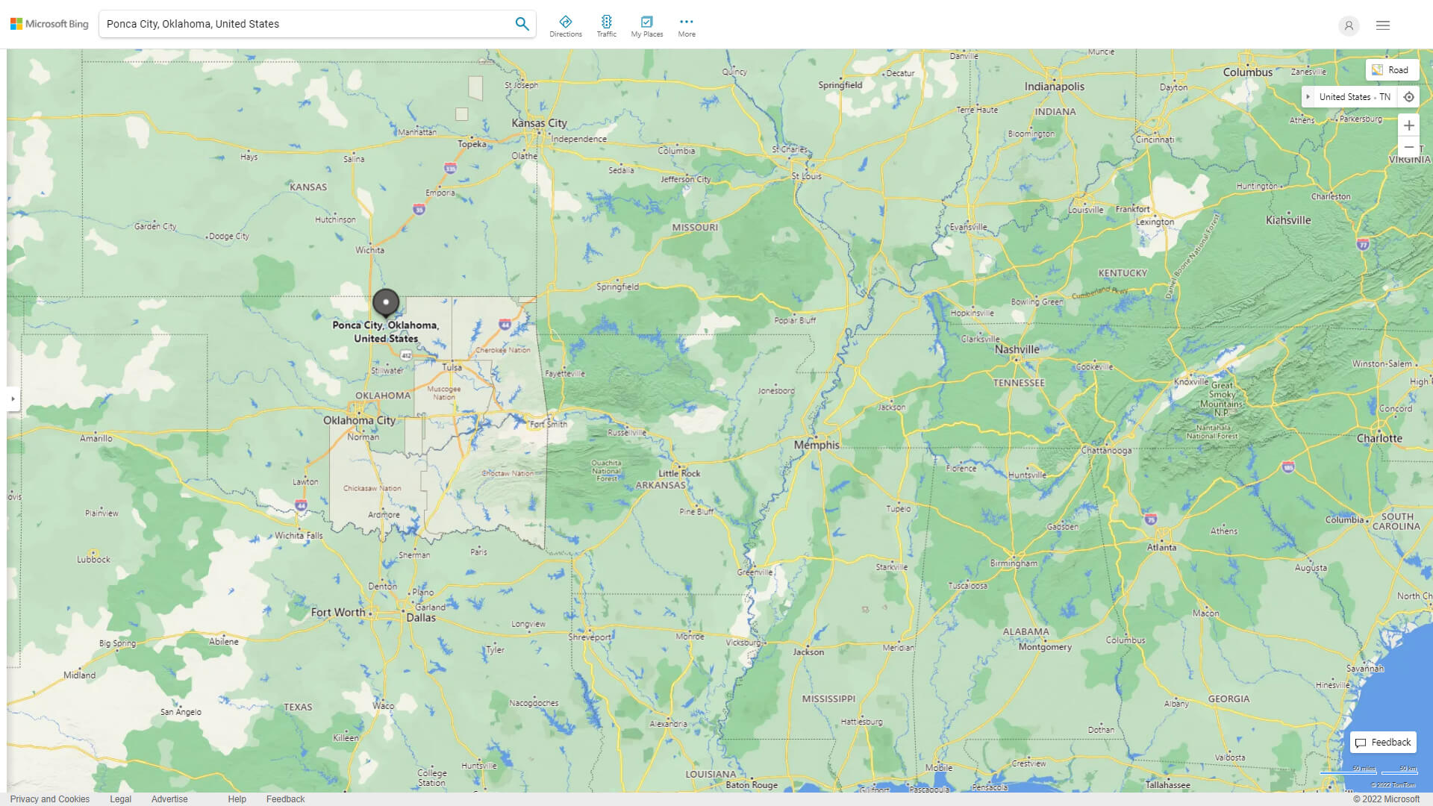
Task: Click into the location search field
Action: click(299, 24)
